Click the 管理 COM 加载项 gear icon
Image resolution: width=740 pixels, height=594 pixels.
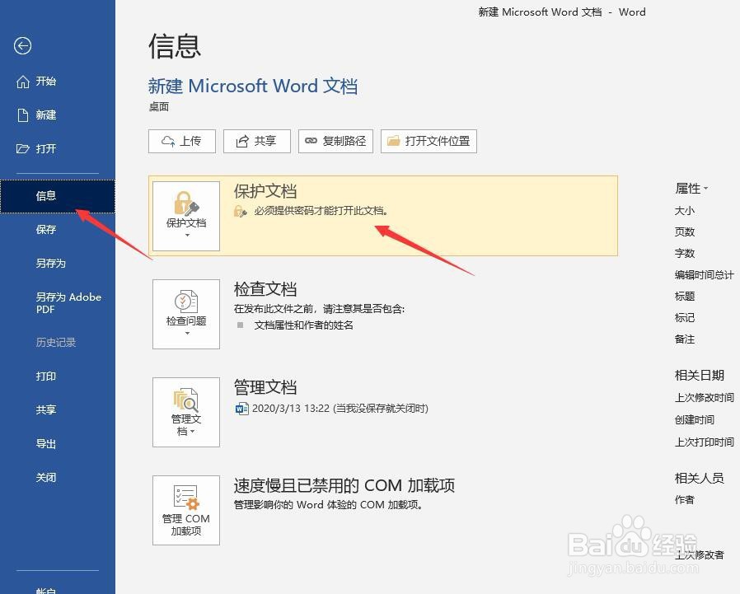186,498
